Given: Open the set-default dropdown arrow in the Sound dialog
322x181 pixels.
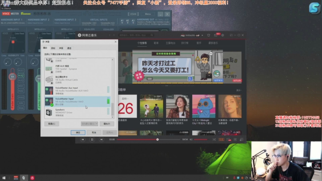Looking at the screenshot, I should point(97,124).
